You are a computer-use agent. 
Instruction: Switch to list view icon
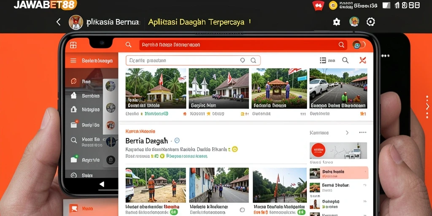pyautogui.click(x=323, y=60)
